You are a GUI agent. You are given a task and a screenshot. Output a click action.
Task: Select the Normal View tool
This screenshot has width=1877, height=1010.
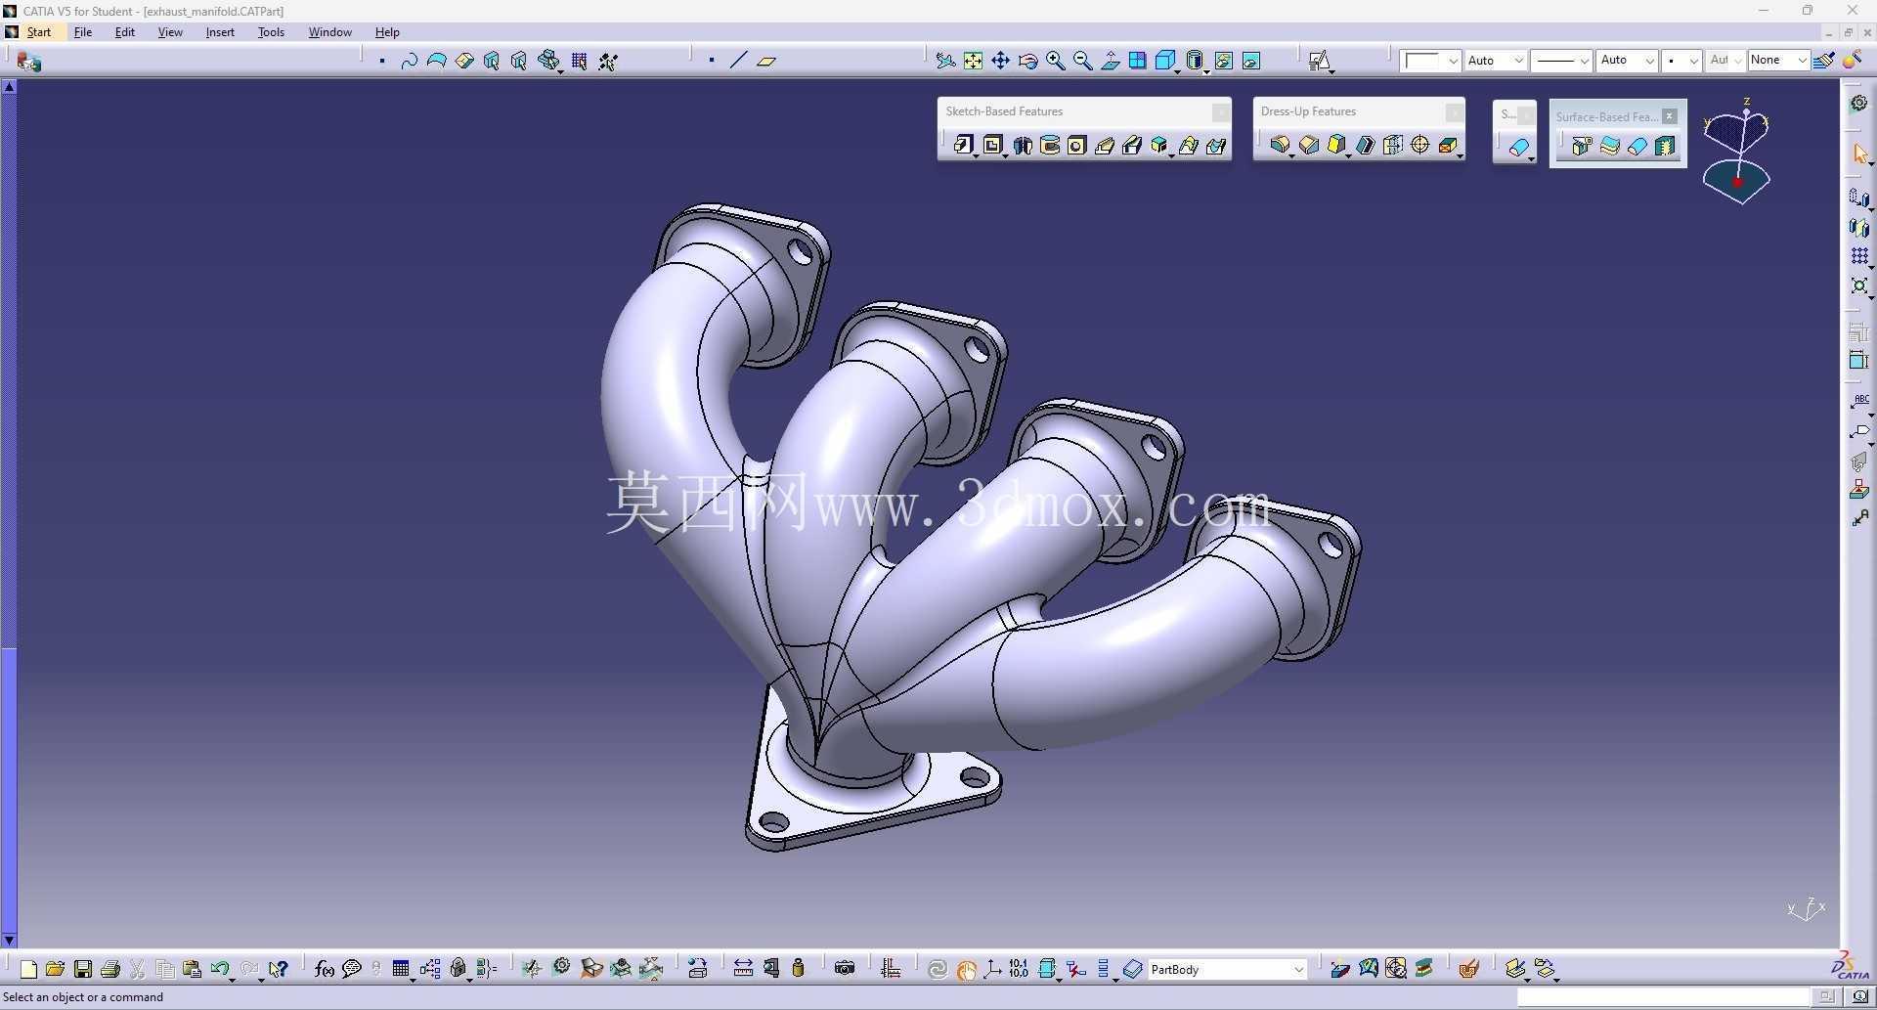pyautogui.click(x=1111, y=61)
